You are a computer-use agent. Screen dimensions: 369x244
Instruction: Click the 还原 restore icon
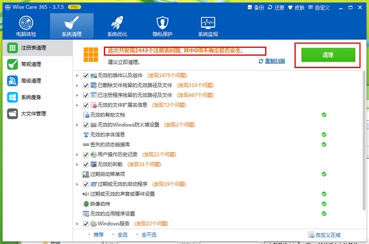[270, 7]
